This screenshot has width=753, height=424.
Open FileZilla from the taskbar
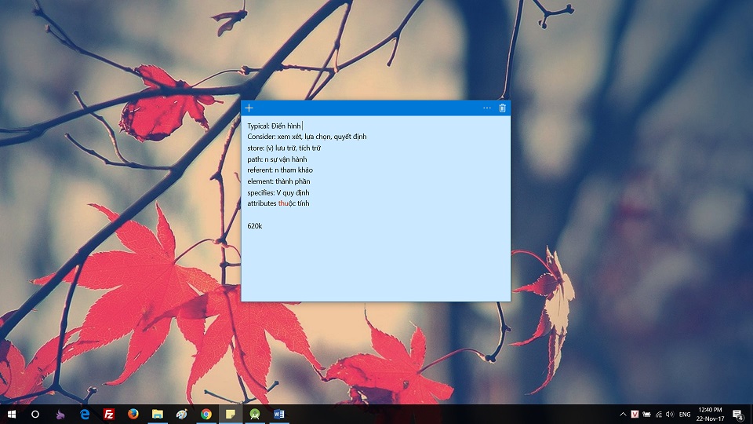point(109,414)
